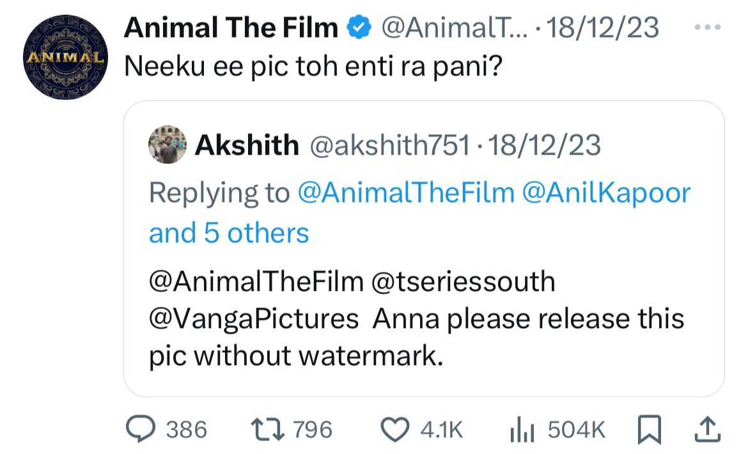Image resolution: width=748 pixels, height=454 pixels.
Task: Click the Animal The Film display name
Action: click(231, 27)
